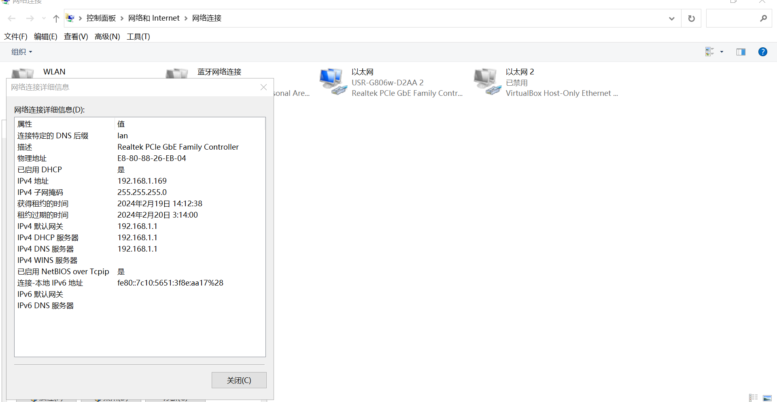The image size is (777, 402).
Task: Click the change view layout icon
Action: click(x=709, y=52)
